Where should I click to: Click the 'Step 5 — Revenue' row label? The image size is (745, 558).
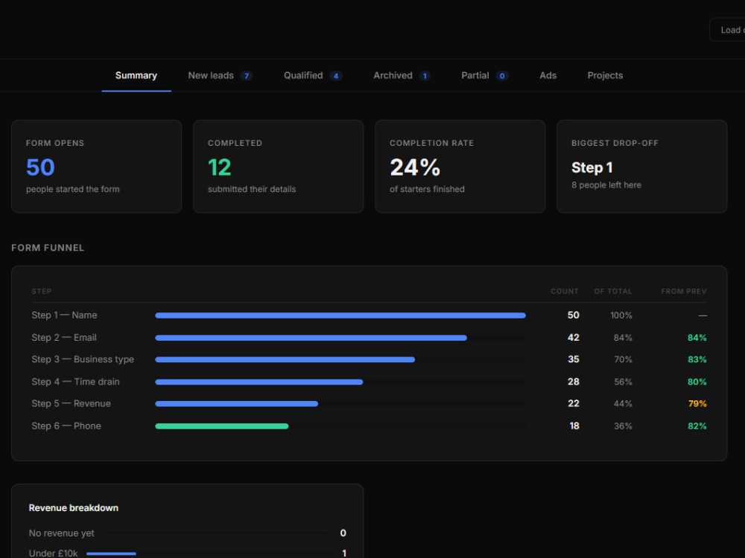pyautogui.click(x=72, y=403)
